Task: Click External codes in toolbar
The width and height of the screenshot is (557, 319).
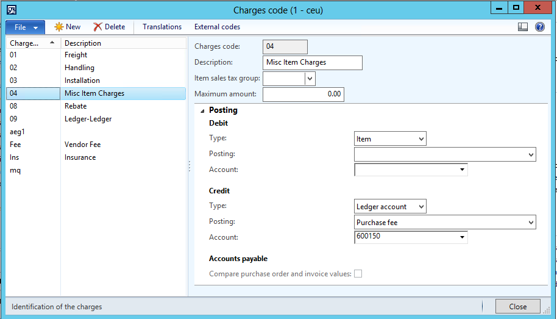Action: [217, 27]
